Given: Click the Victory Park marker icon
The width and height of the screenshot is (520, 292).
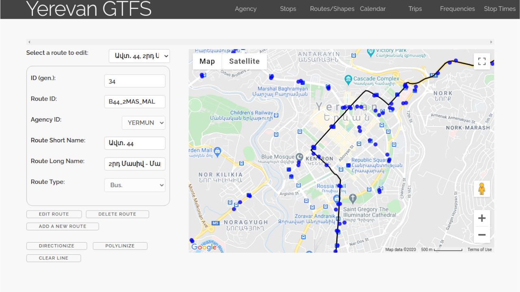Looking at the screenshot, I should pyautogui.click(x=370, y=52).
